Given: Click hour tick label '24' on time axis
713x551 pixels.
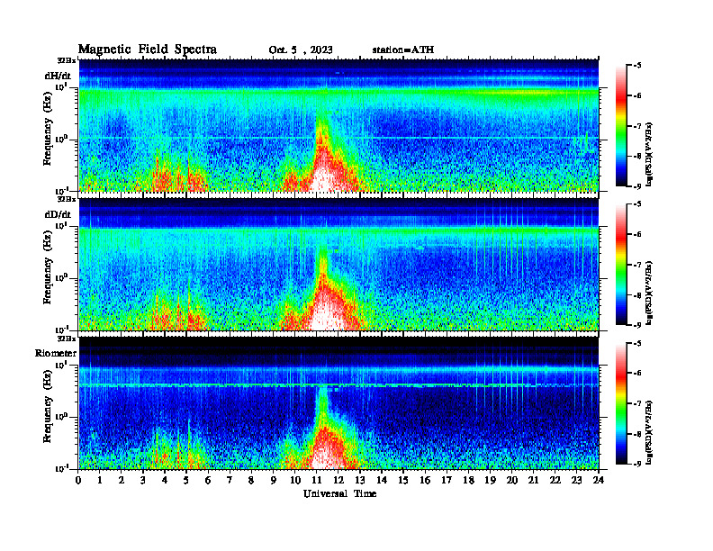Looking at the screenshot, I should pyautogui.click(x=599, y=480).
